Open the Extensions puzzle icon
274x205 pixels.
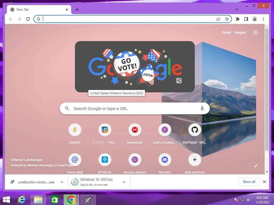[x=238, y=19]
